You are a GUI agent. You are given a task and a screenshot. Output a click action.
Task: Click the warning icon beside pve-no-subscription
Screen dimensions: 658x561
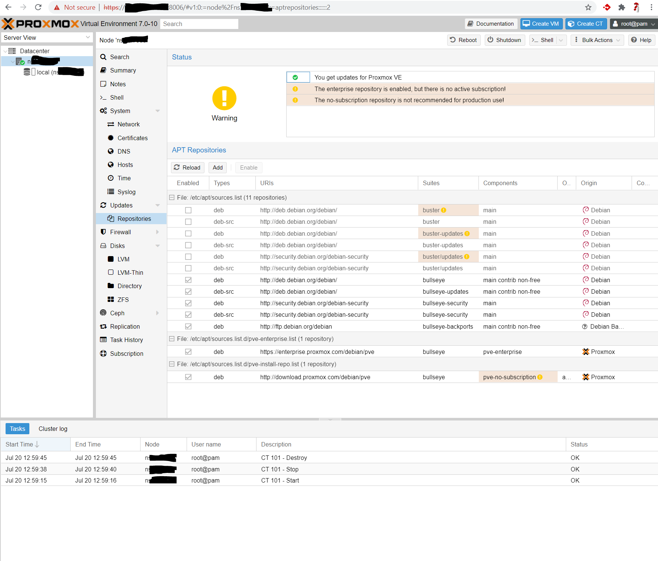pyautogui.click(x=540, y=377)
